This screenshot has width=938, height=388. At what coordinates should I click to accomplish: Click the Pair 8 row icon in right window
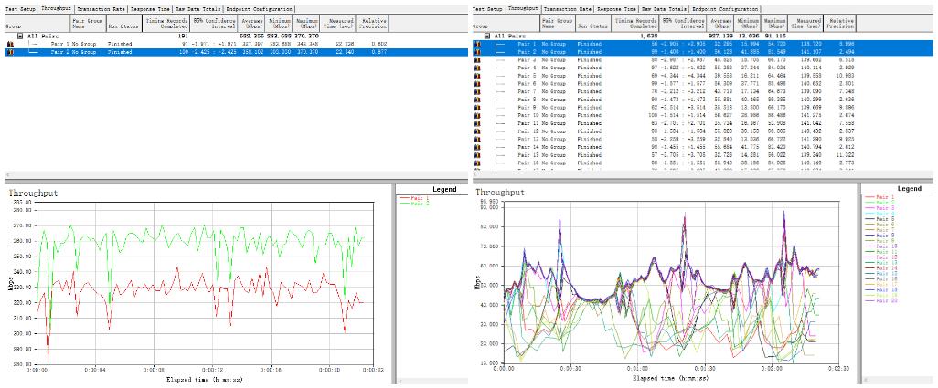pyautogui.click(x=478, y=99)
